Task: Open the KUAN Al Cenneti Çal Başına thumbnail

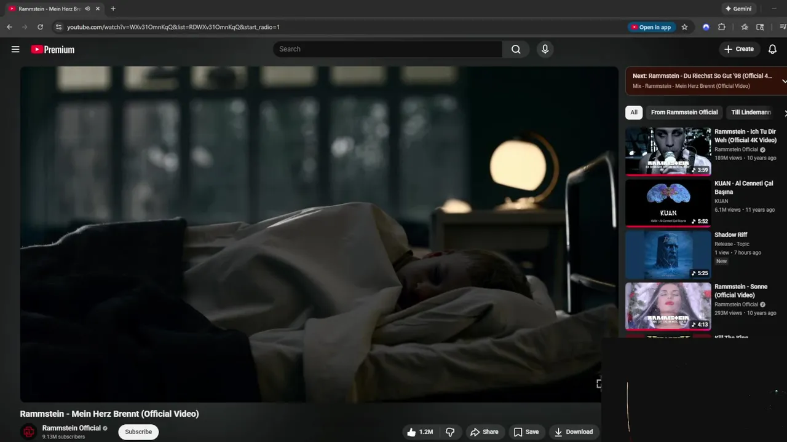Action: 668,203
